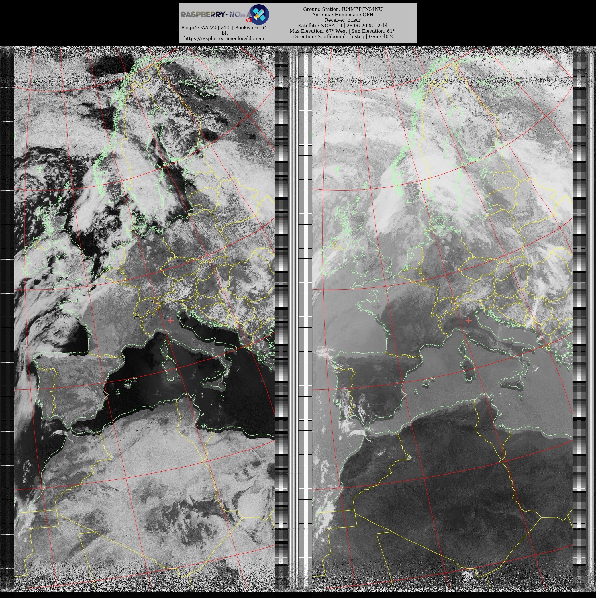Select the 'Max Elevation: 67° West' line
The image size is (596, 598).
click(342, 31)
